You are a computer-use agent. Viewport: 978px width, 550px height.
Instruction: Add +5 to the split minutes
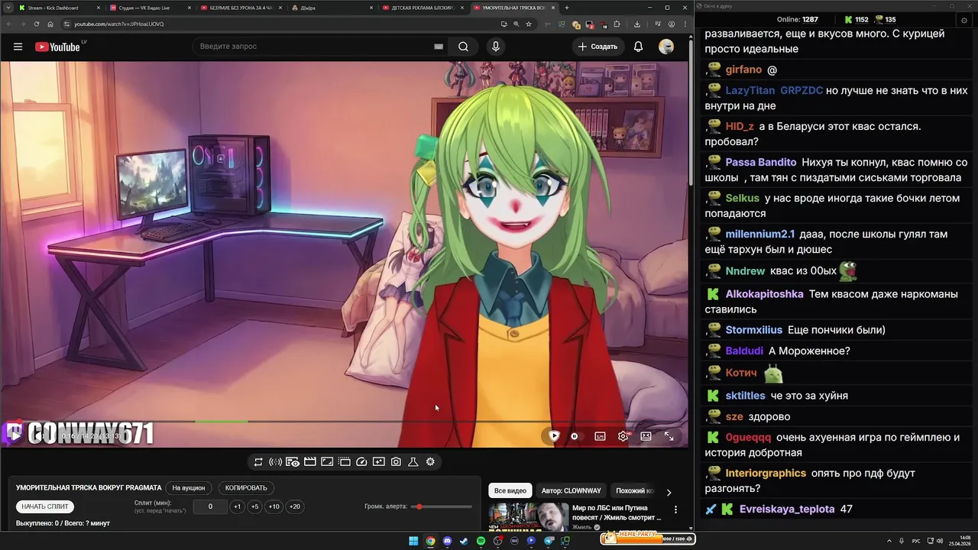pyautogui.click(x=254, y=506)
